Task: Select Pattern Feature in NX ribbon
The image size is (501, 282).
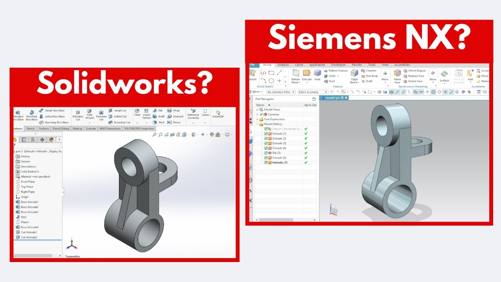Action: [x=335, y=70]
